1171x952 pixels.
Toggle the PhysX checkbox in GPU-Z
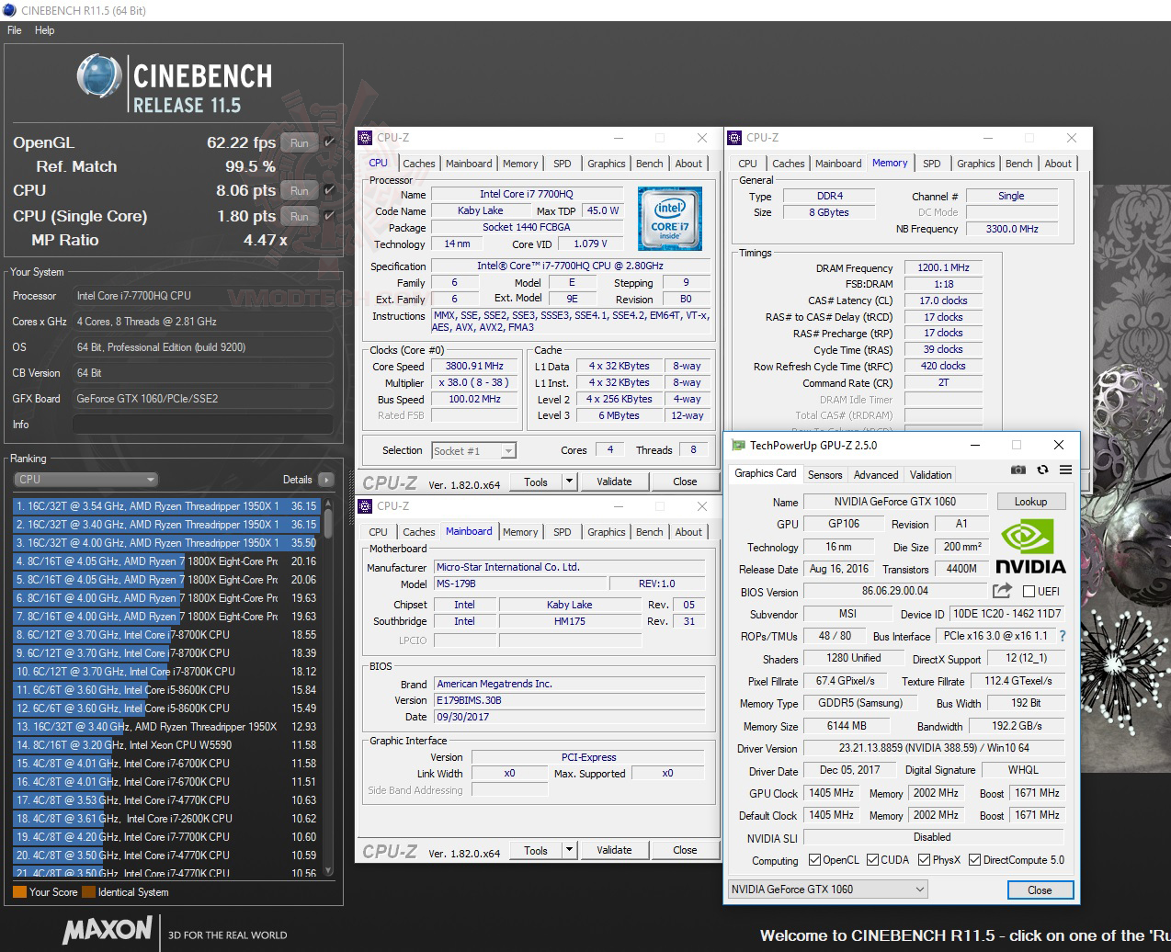[x=924, y=860]
